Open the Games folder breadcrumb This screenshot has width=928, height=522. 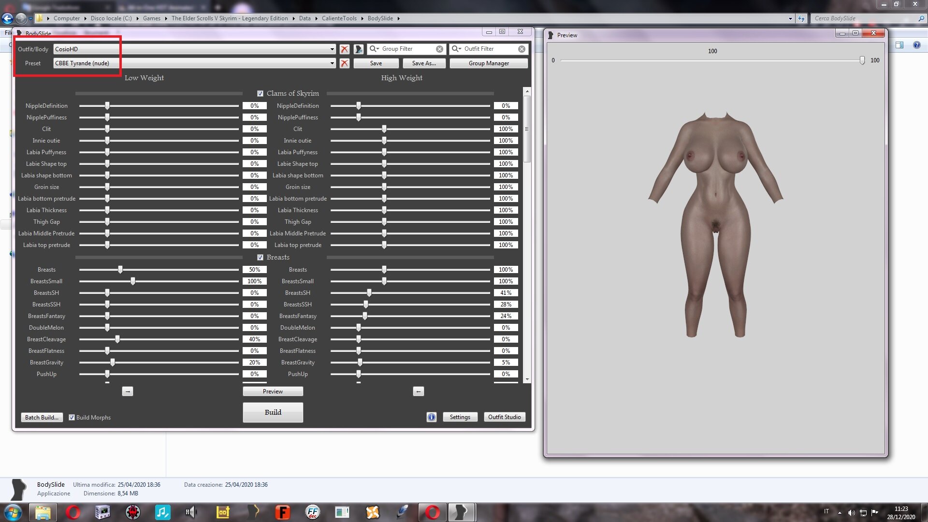pos(151,18)
